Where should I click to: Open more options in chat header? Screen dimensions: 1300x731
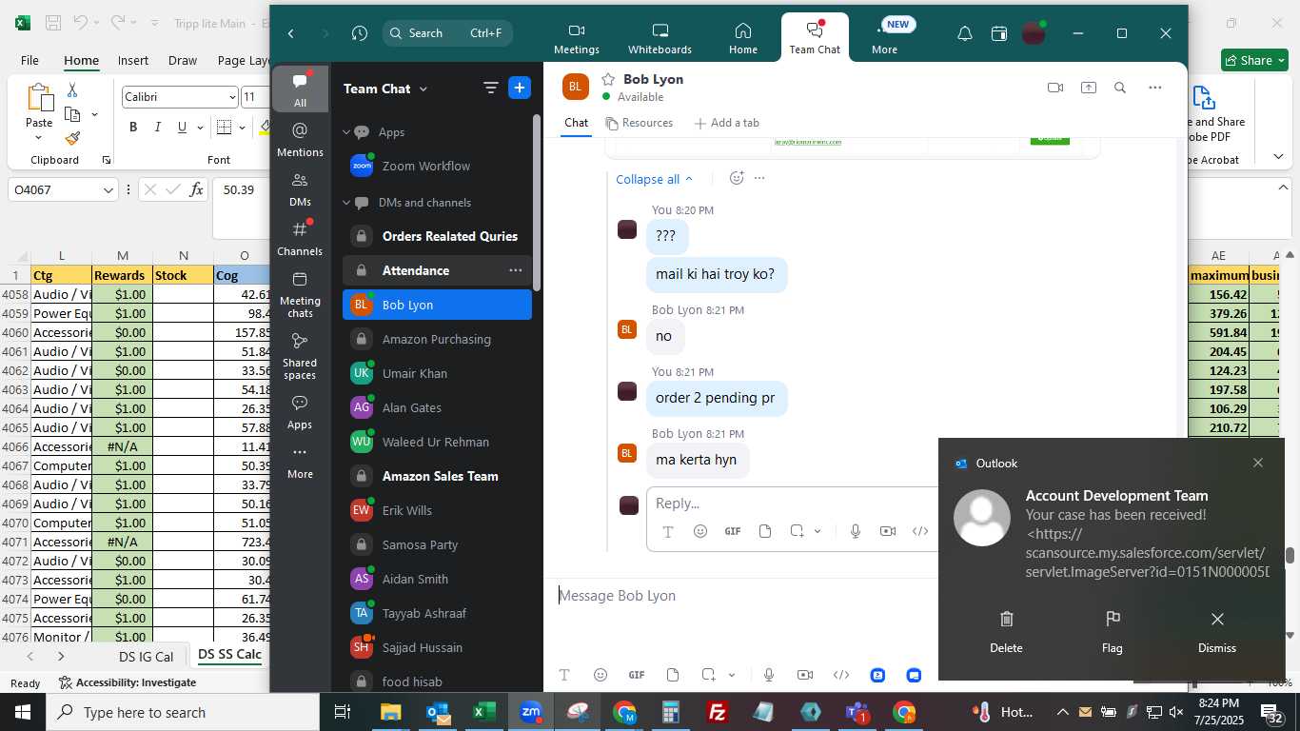(1154, 88)
